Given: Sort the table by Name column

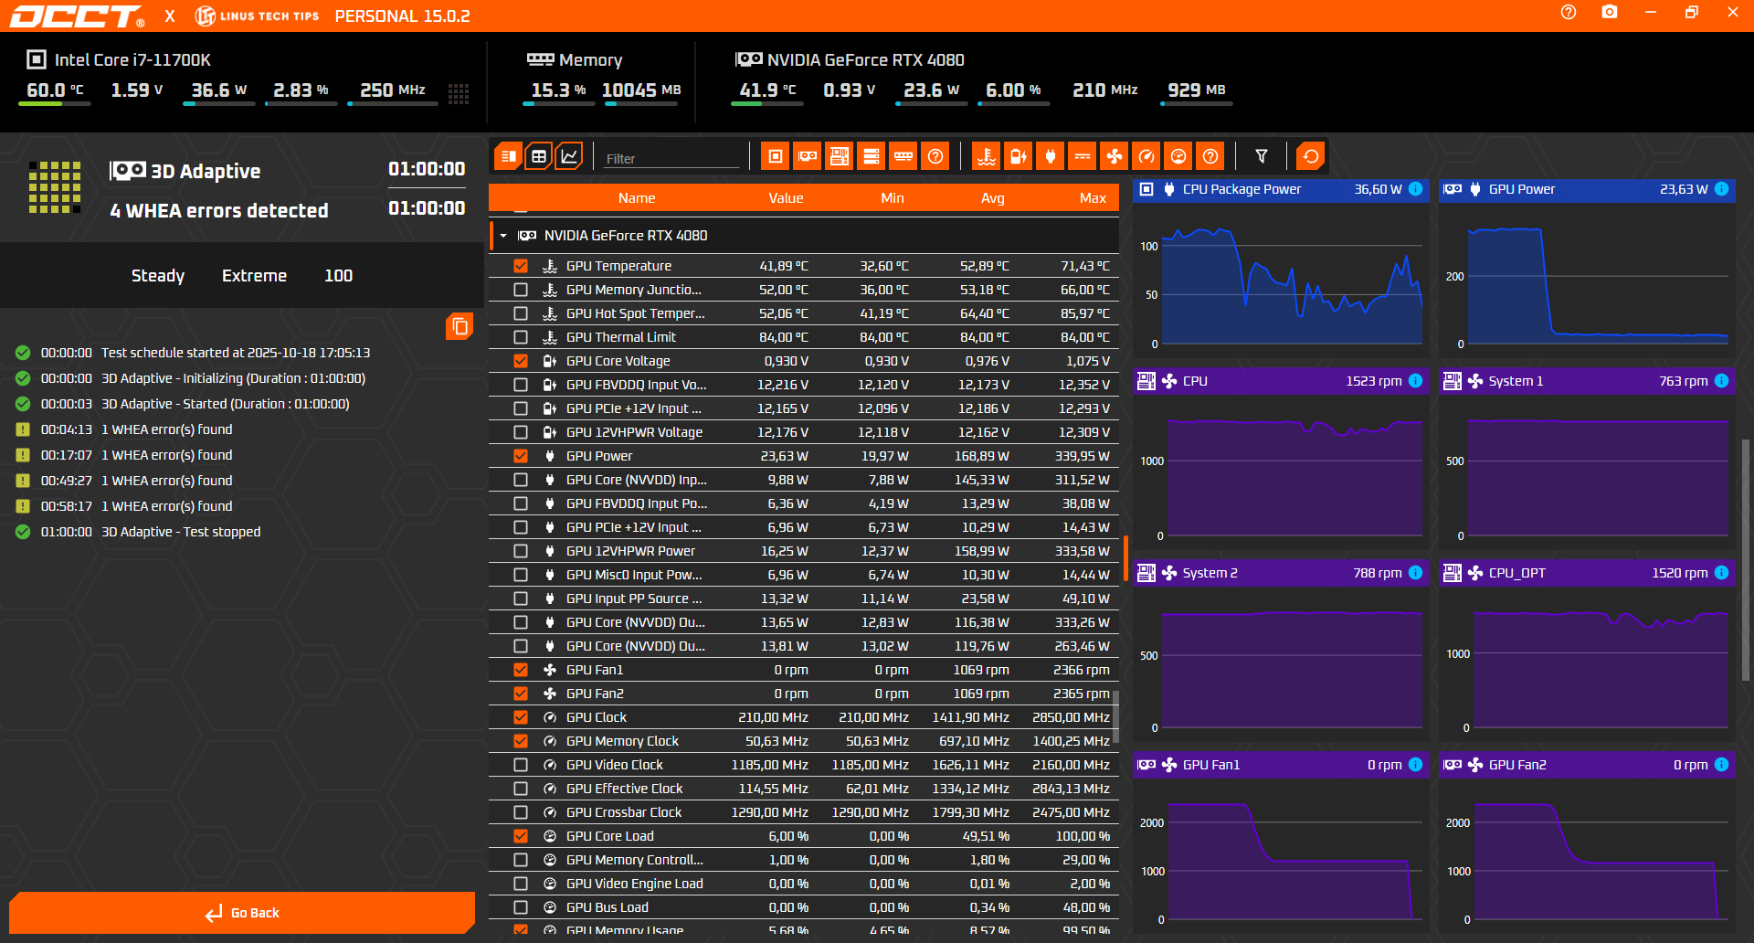Looking at the screenshot, I should click(636, 198).
